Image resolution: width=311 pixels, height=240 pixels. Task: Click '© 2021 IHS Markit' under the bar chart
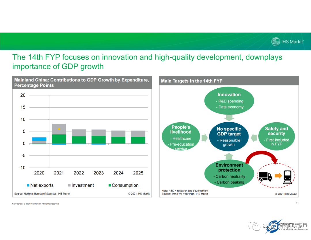click(x=139, y=194)
